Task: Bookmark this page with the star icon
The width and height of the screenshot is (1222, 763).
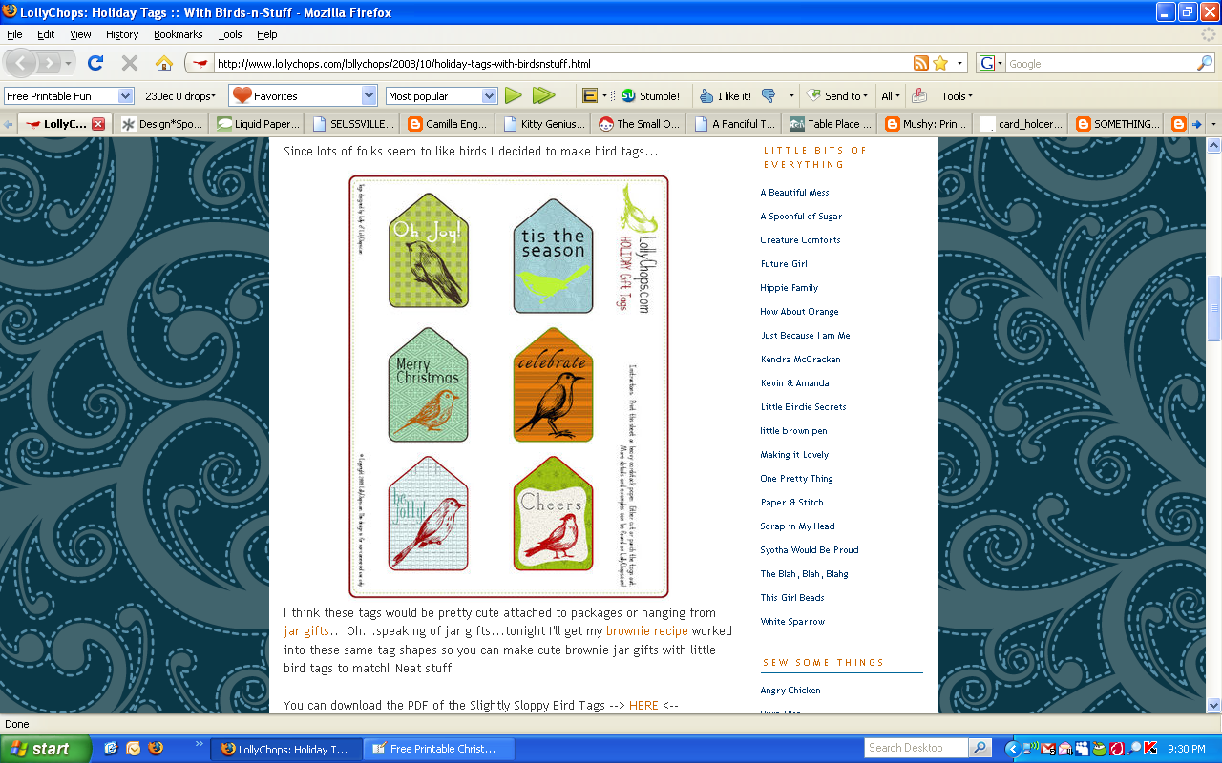Action: pyautogui.click(x=940, y=63)
